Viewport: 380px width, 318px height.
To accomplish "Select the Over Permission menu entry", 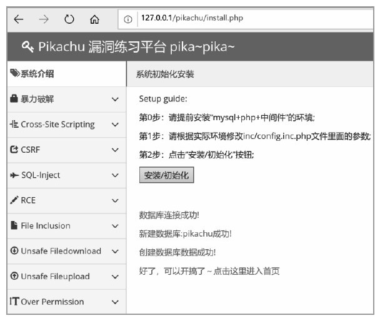I will [x=67, y=302].
